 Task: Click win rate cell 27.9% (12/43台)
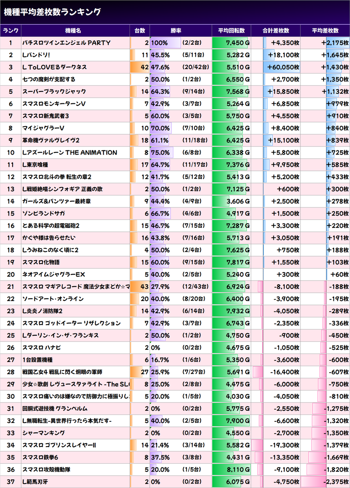tap(181, 287)
